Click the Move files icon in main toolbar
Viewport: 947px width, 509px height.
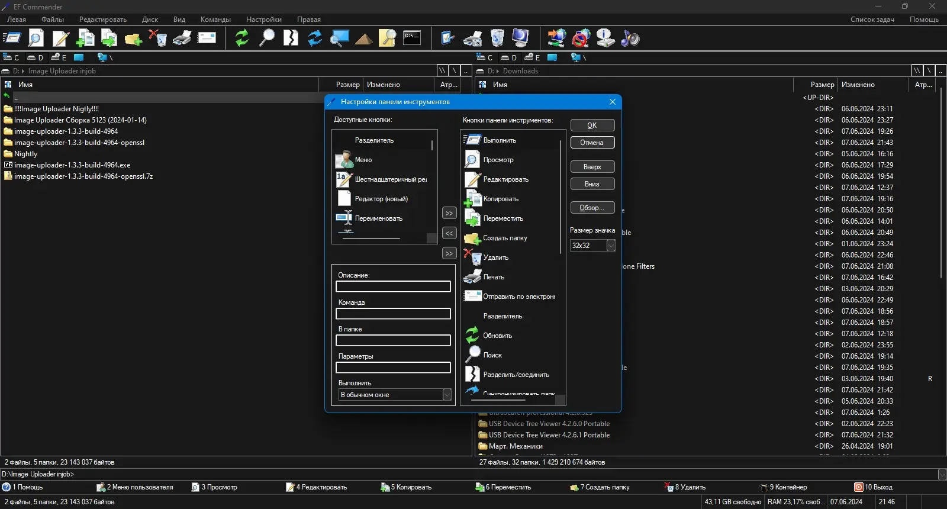click(109, 38)
